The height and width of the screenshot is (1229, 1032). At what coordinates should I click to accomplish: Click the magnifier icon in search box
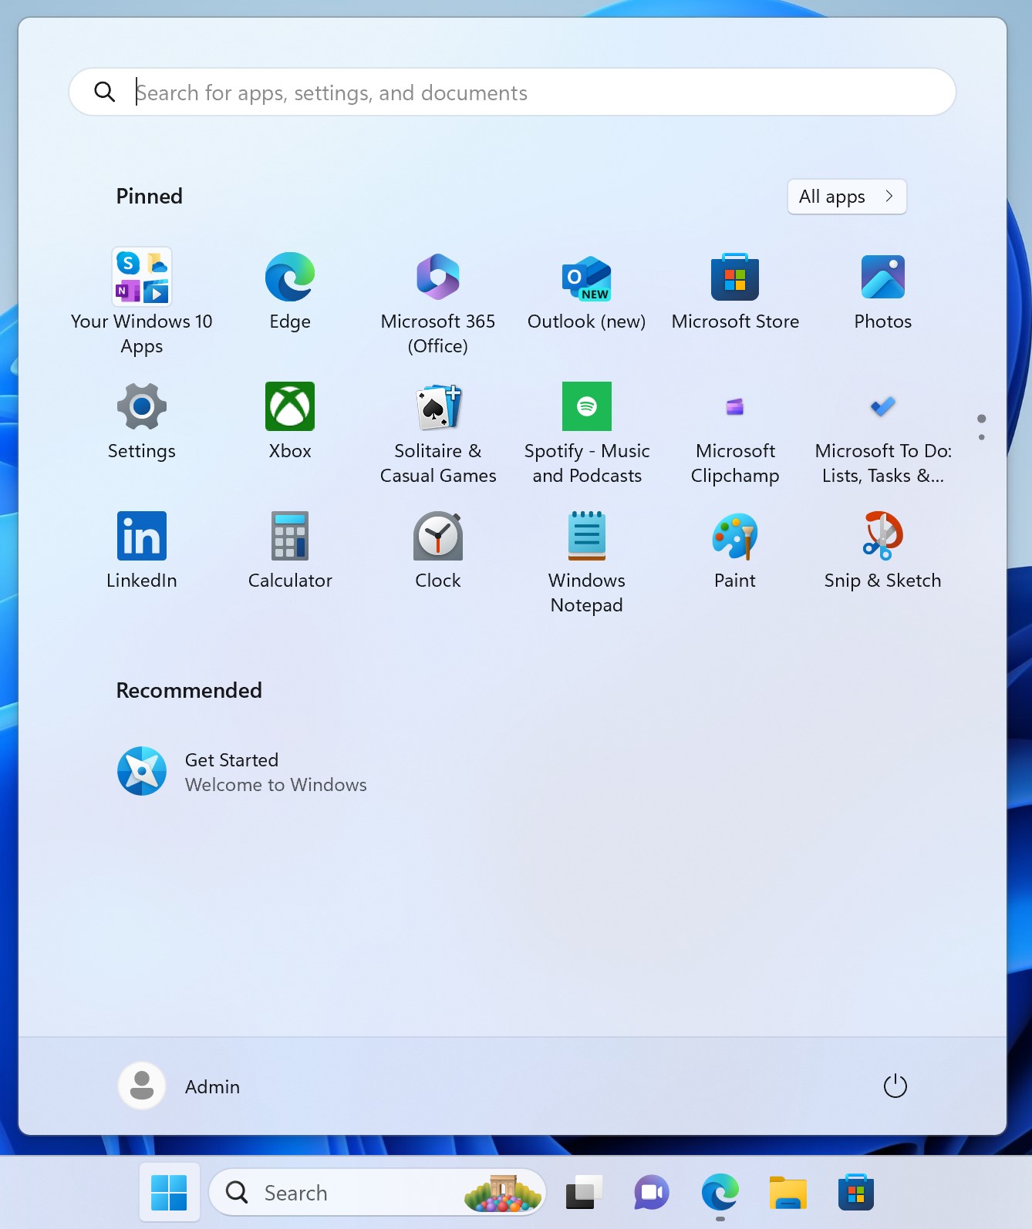[105, 93]
